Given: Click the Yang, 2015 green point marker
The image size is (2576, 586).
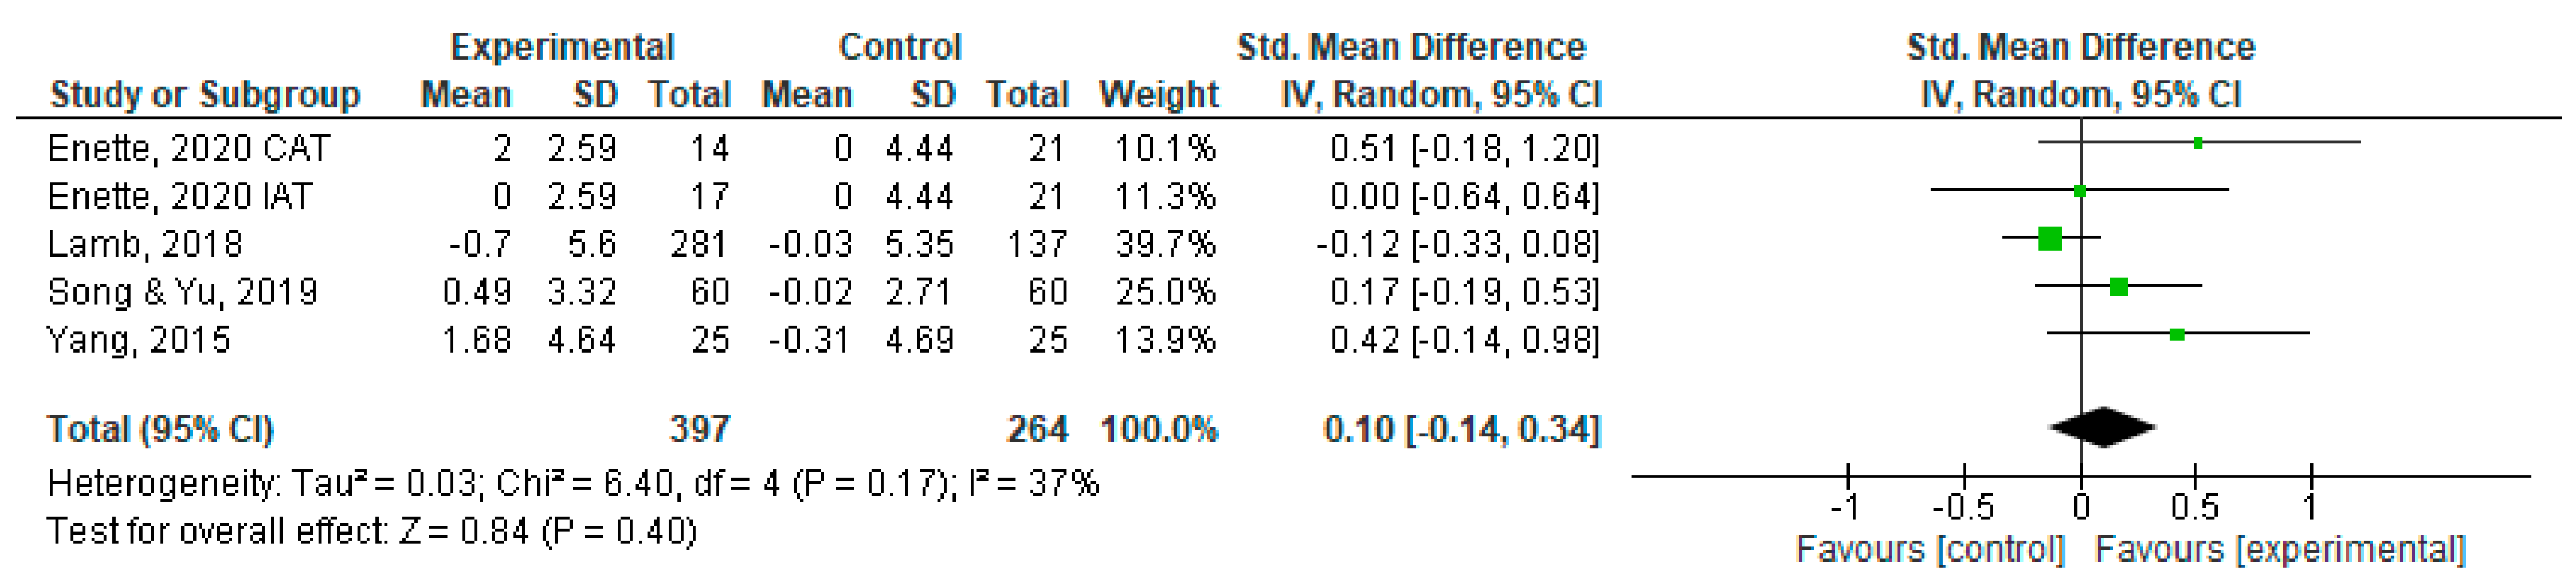Looking at the screenshot, I should [2177, 334].
